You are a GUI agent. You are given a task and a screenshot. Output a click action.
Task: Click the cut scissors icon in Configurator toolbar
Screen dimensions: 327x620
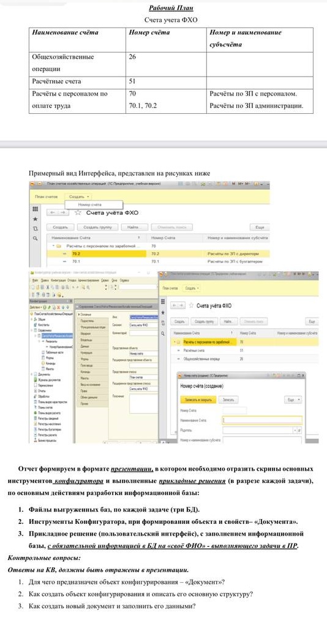pyautogui.click(x=47, y=288)
